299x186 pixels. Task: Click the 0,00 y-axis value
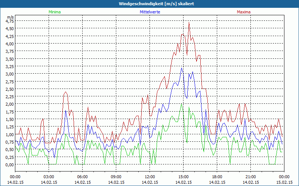click(10, 164)
